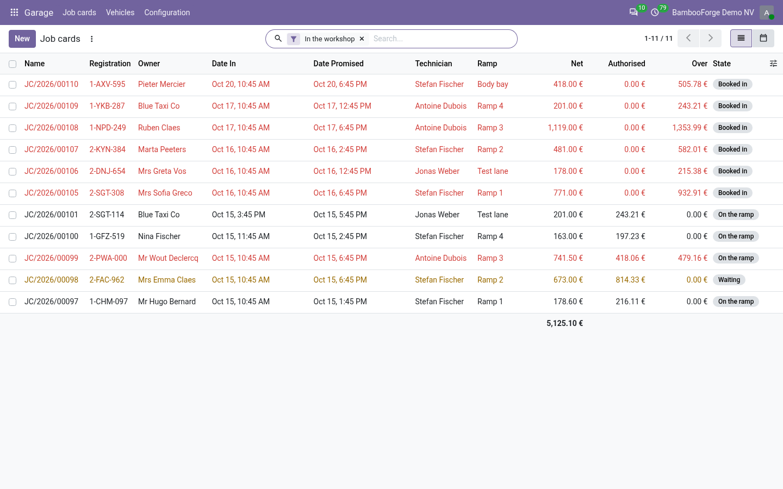Select checkbox for JC/2026/00101

13,215
